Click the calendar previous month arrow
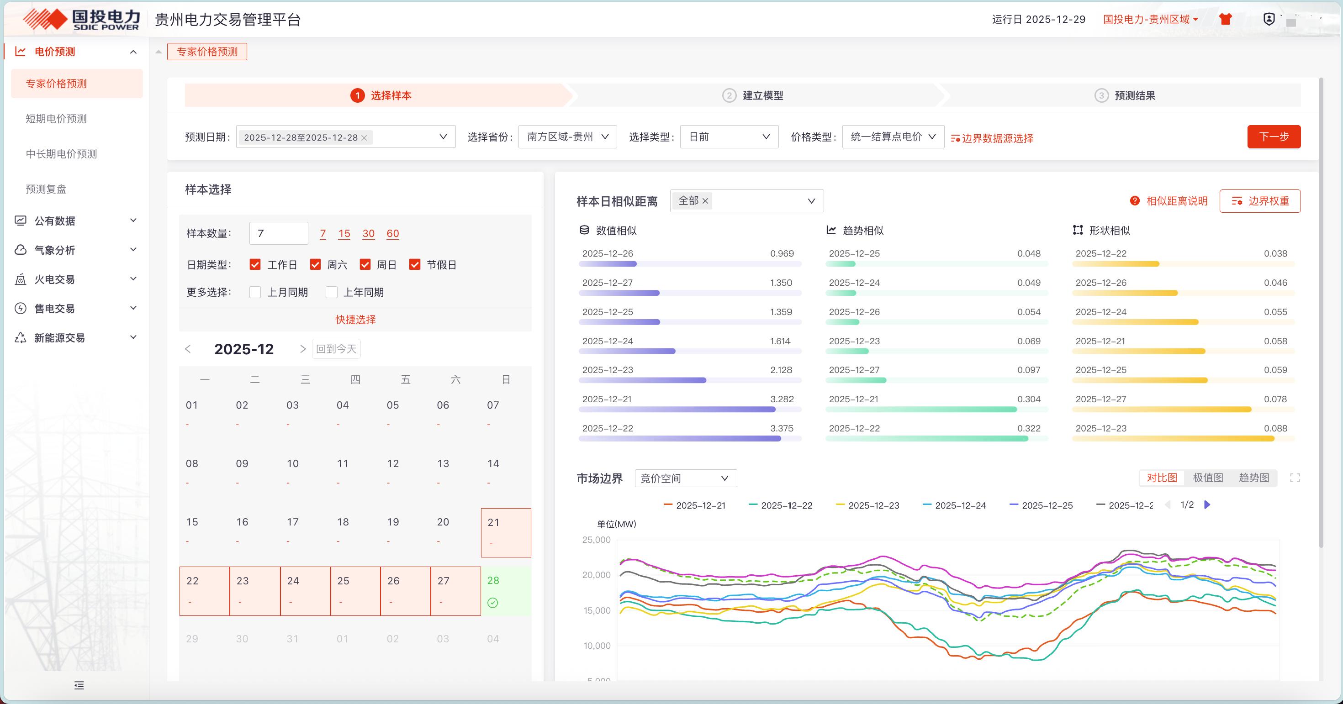Viewport: 1343px width, 704px height. pyautogui.click(x=188, y=349)
